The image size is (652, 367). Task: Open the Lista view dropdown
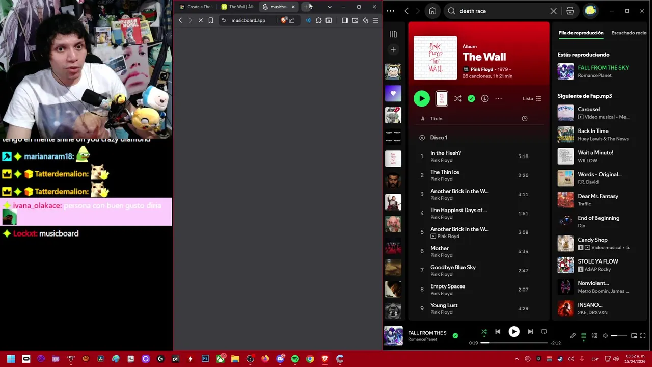point(532,98)
